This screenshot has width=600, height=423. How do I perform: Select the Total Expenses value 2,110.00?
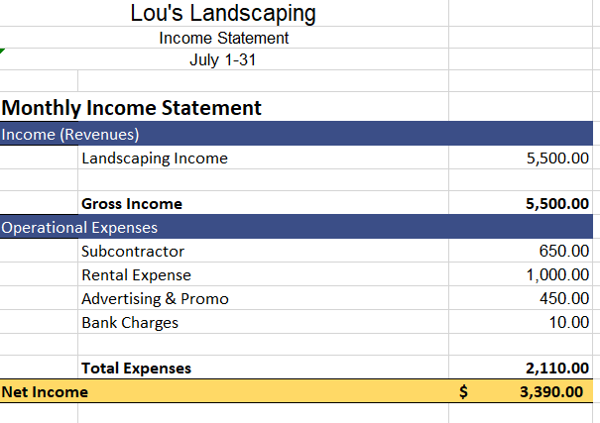pyautogui.click(x=557, y=369)
